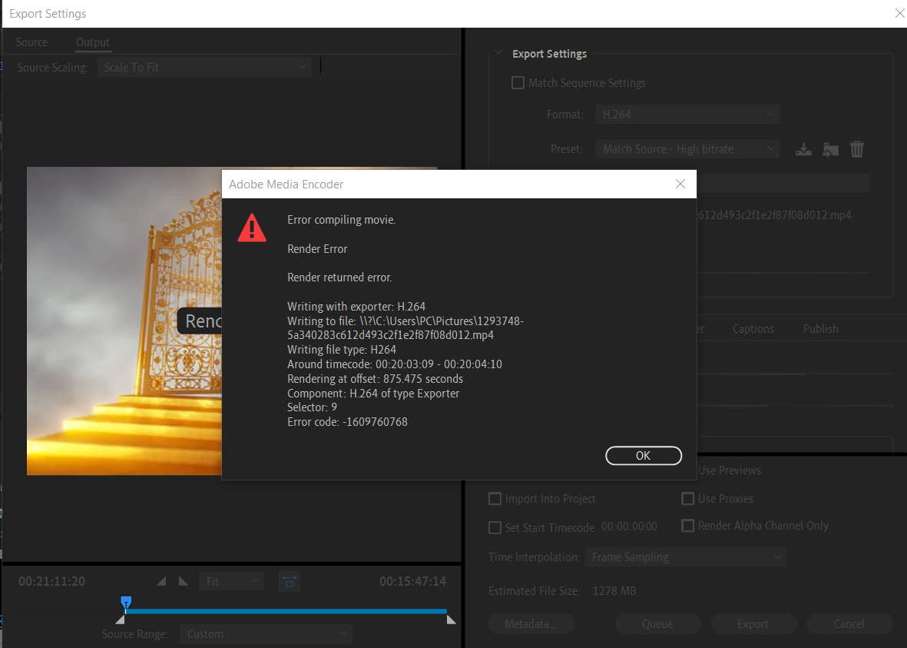Open the Captions tab

[753, 328]
